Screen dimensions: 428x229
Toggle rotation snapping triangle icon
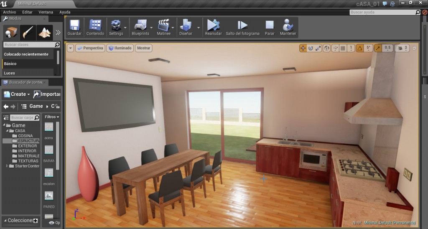point(360,48)
